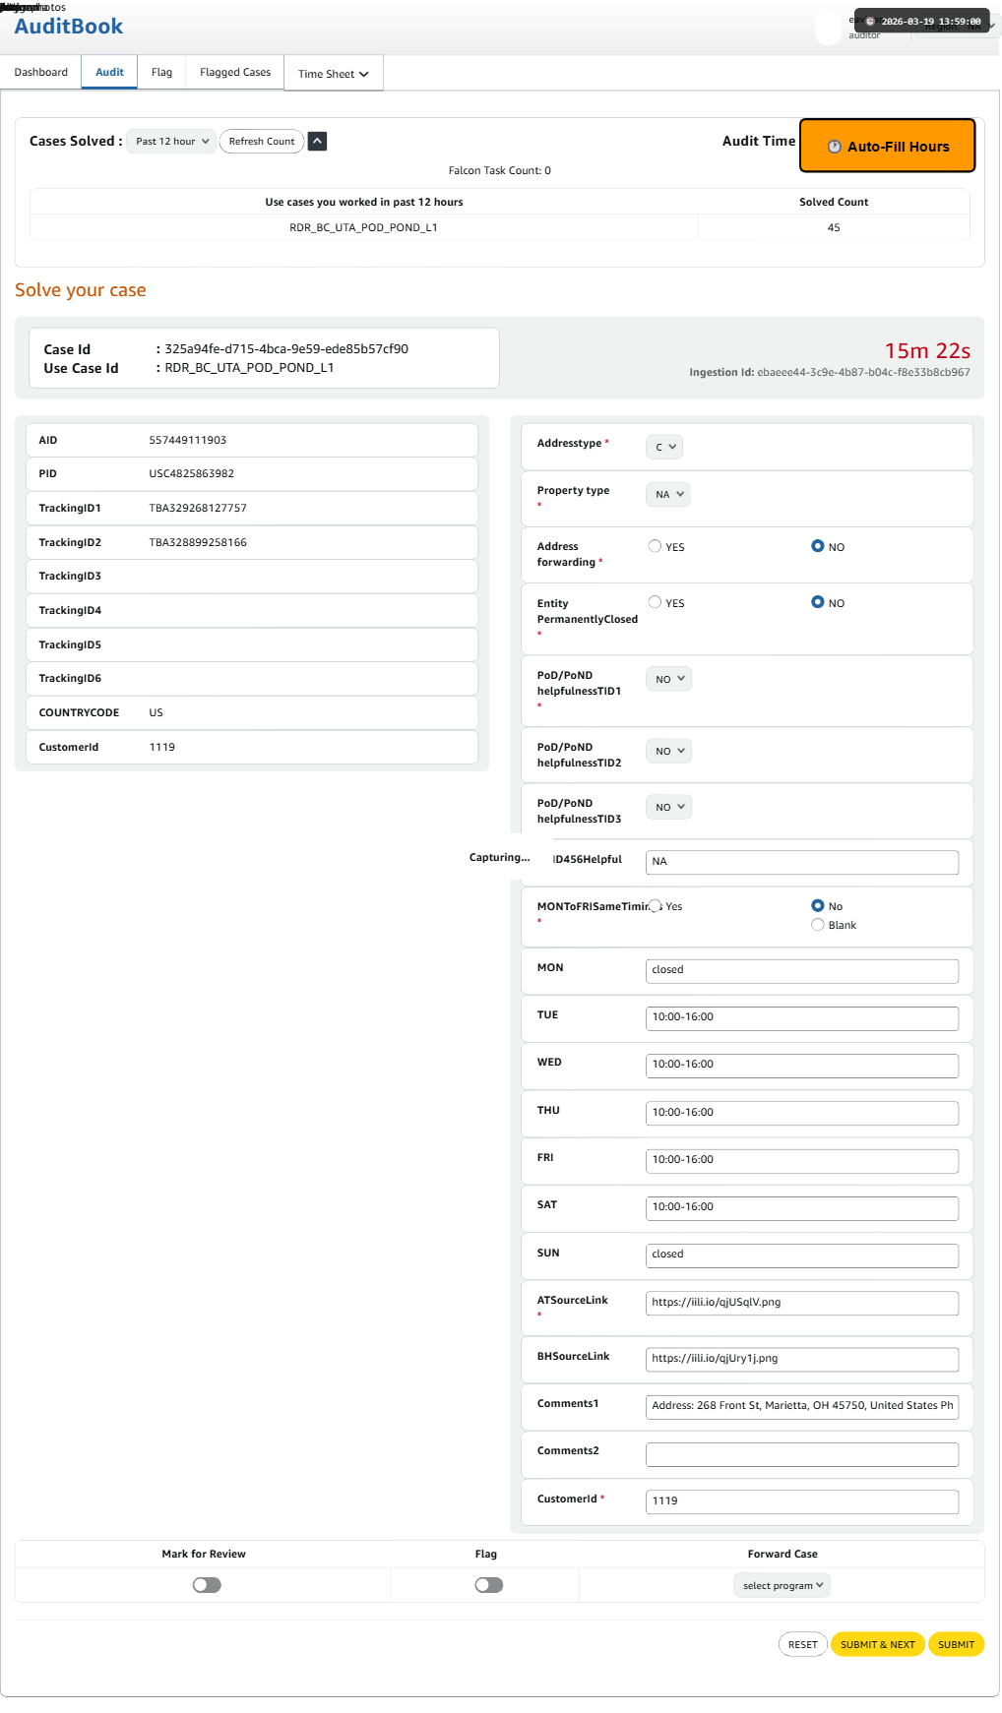Viewport: 1002px width, 1713px height.
Task: Expand the Time Sheet menu
Action: (333, 74)
